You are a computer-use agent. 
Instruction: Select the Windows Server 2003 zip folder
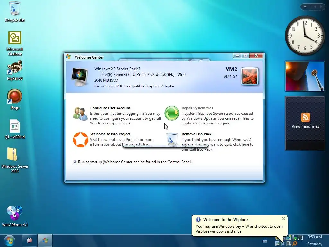point(15,160)
